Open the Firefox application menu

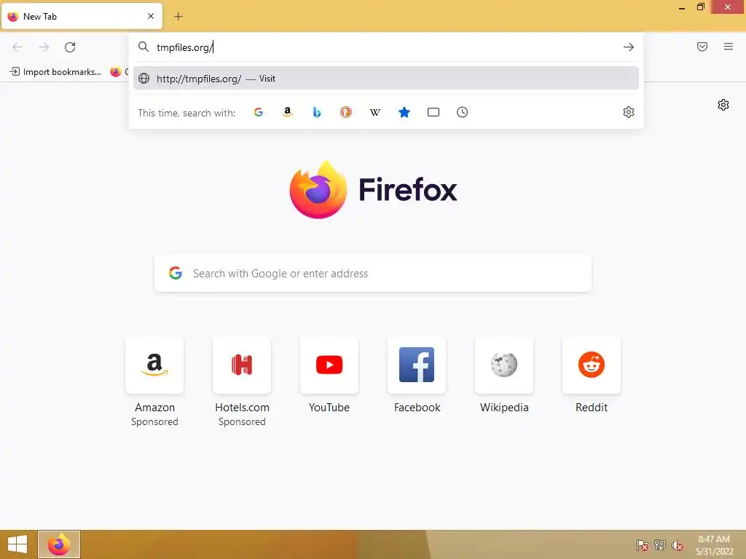pyautogui.click(x=729, y=47)
